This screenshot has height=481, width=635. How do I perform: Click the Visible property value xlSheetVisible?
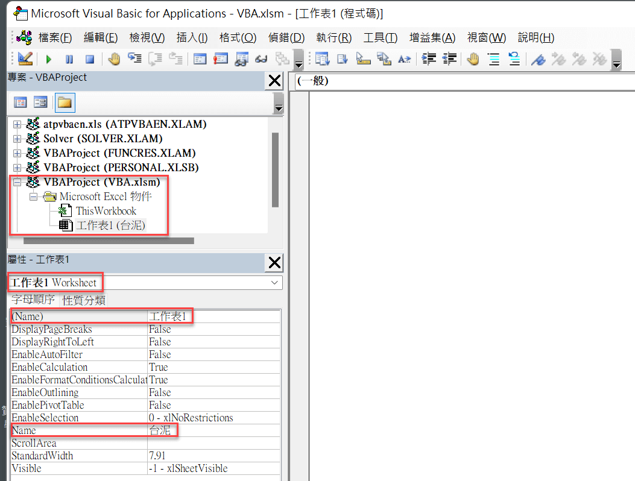coord(214,468)
